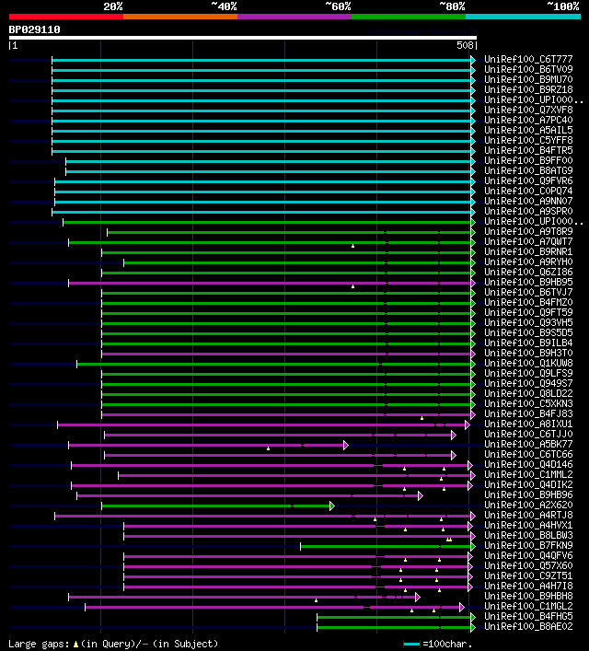Select the UniRef100_B8AE02 label
The width and height of the screenshot is (589, 651).
pos(528,626)
